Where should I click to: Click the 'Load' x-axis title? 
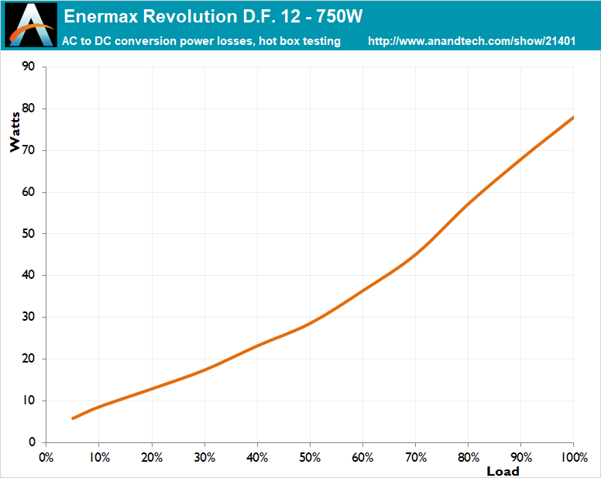coord(503,471)
